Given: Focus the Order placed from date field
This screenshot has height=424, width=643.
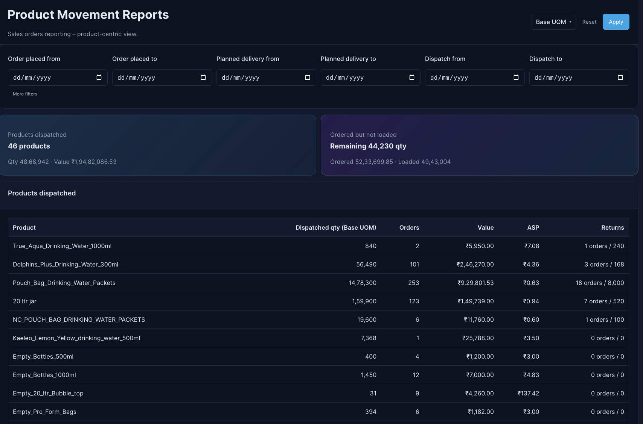Looking at the screenshot, I should 53,77.
